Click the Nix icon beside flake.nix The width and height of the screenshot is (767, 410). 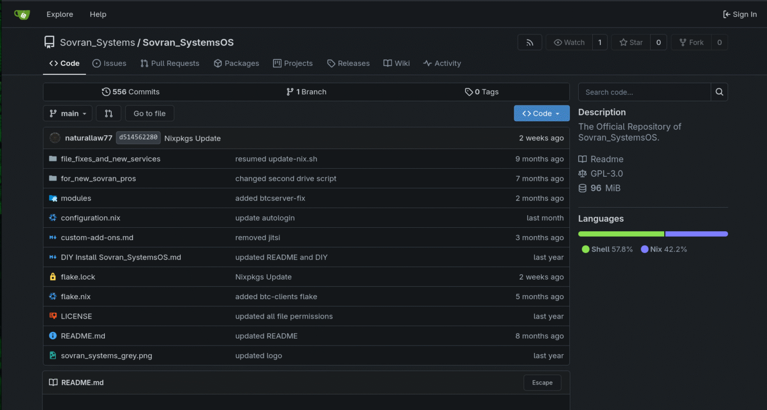click(x=53, y=297)
